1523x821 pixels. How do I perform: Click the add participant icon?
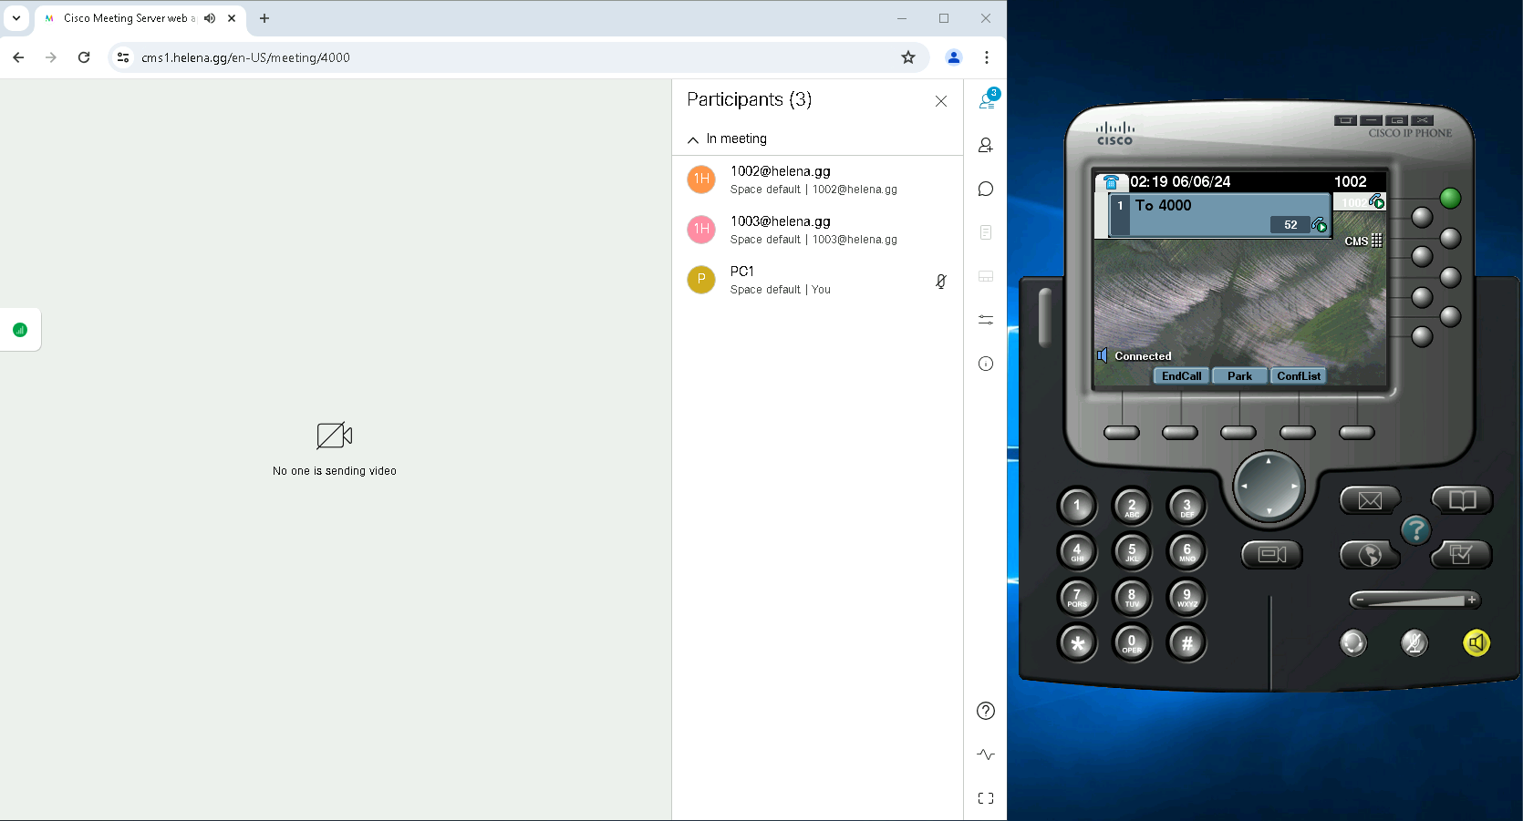[x=985, y=145]
